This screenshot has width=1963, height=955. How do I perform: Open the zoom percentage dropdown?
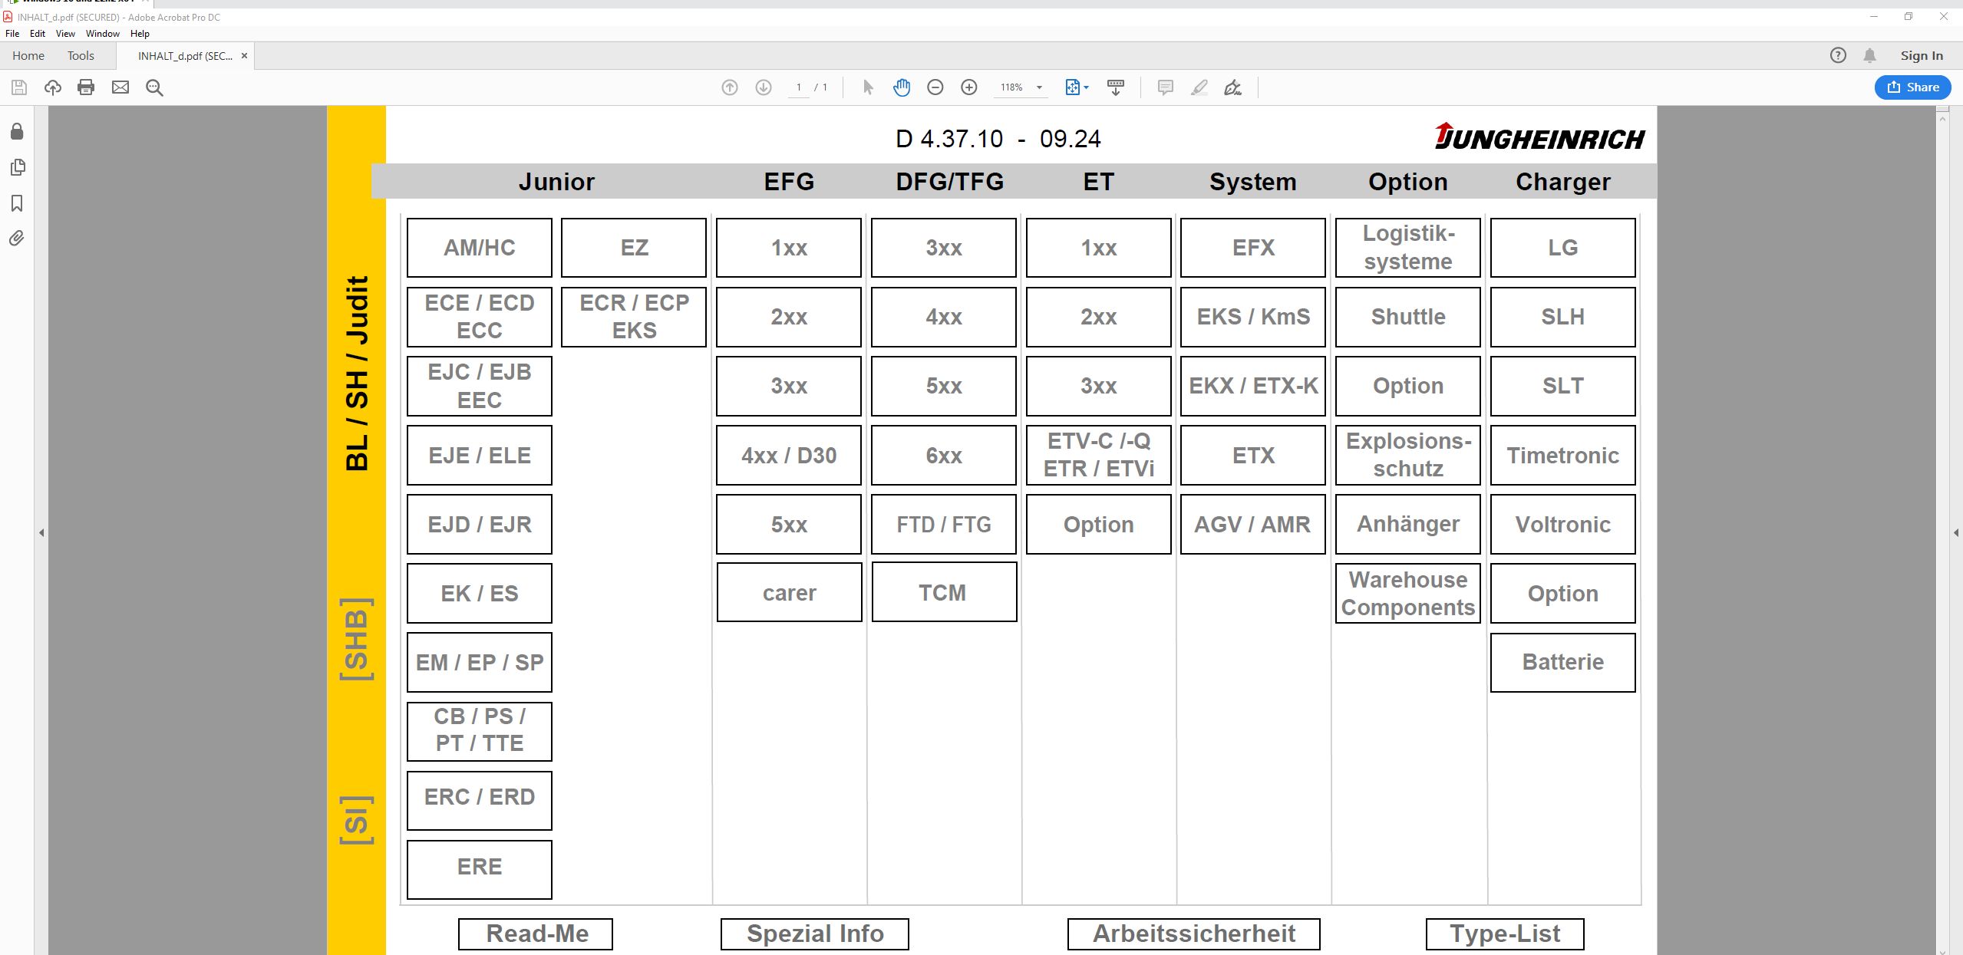click(x=1040, y=87)
